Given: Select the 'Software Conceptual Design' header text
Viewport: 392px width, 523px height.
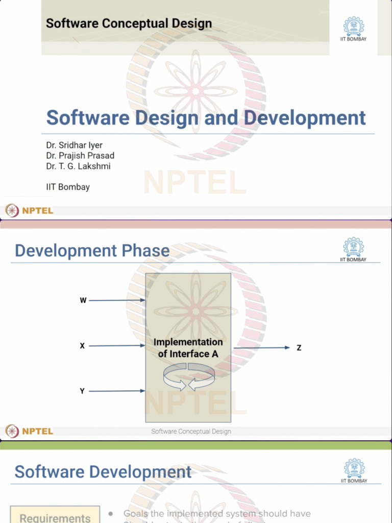Looking at the screenshot, I should pyautogui.click(x=129, y=23).
